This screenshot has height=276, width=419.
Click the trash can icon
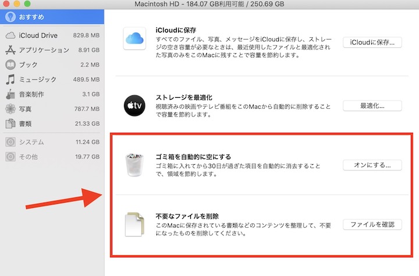[x=134, y=165]
